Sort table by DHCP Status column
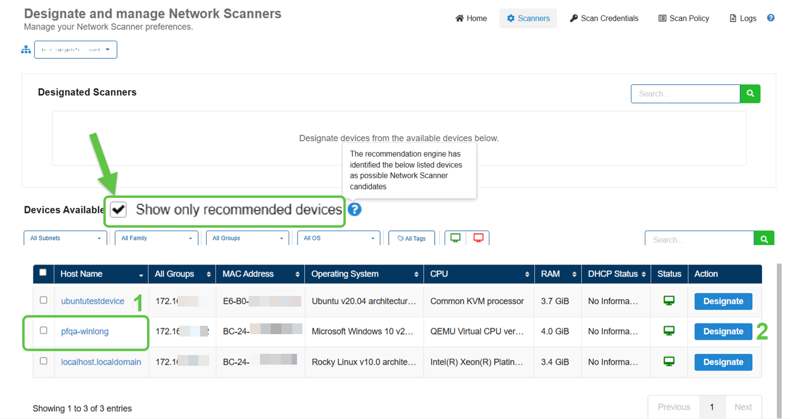The width and height of the screenshot is (790, 419). tap(616, 274)
